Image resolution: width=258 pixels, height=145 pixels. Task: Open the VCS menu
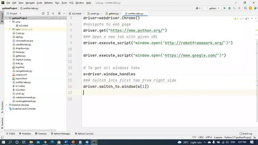pyautogui.click(x=71, y=3)
